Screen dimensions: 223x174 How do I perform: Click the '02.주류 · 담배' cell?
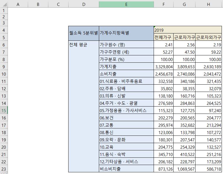click(126, 89)
